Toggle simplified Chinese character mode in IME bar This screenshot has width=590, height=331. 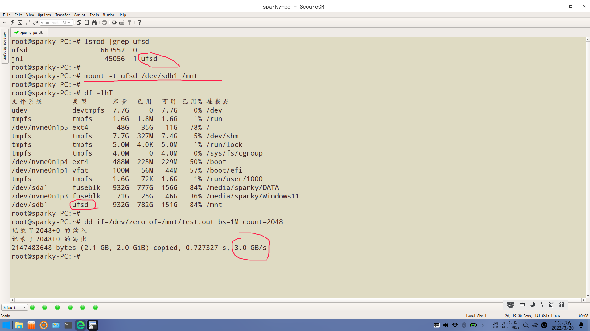tap(551, 305)
